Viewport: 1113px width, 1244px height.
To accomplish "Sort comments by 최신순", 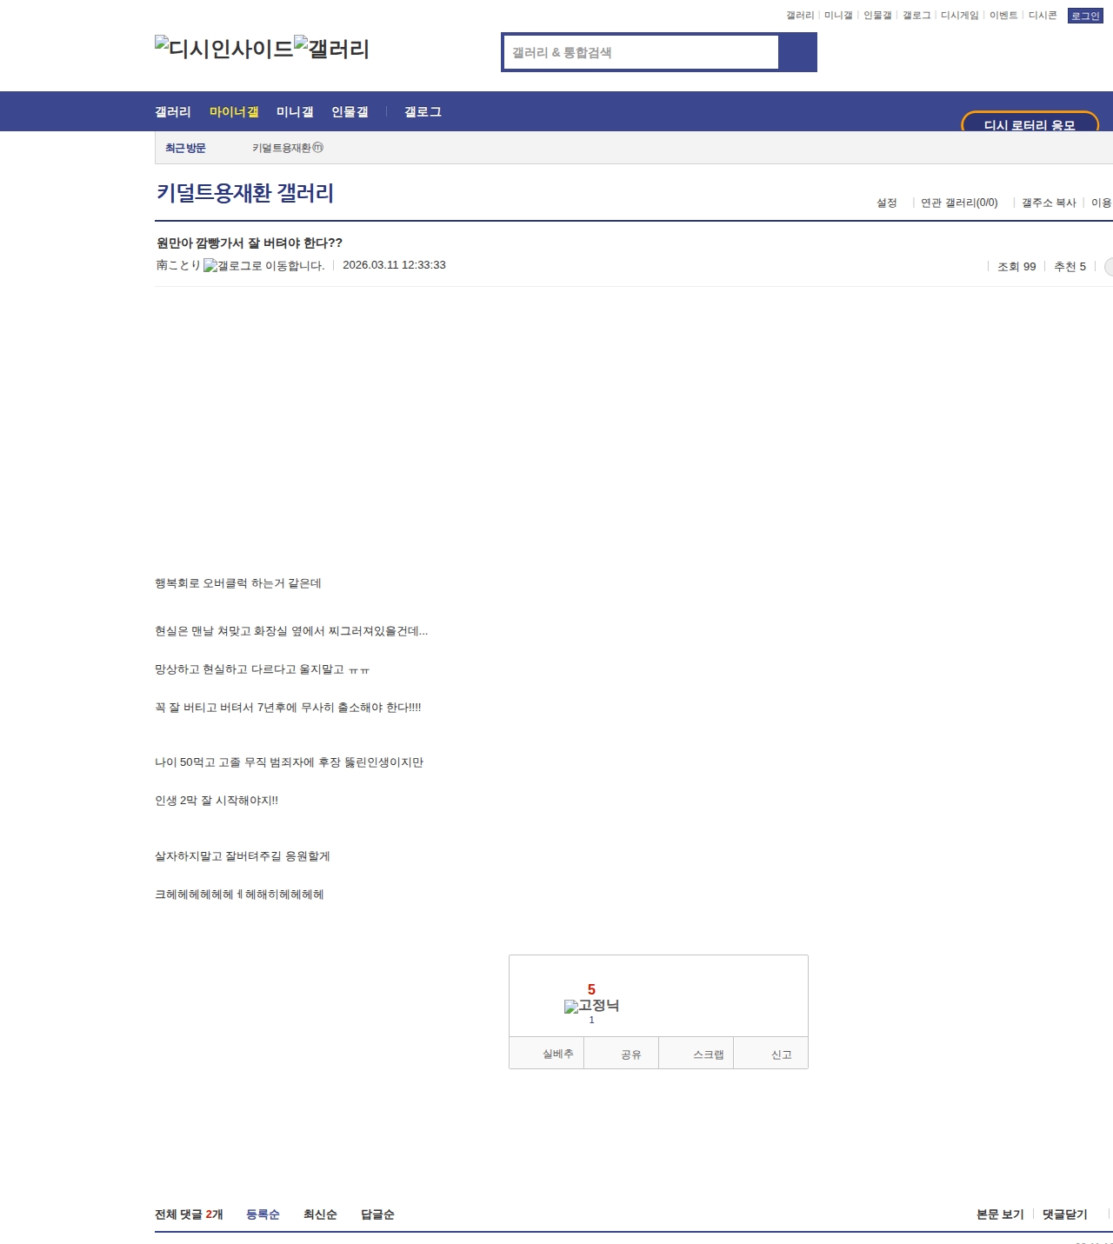I will tap(320, 1214).
